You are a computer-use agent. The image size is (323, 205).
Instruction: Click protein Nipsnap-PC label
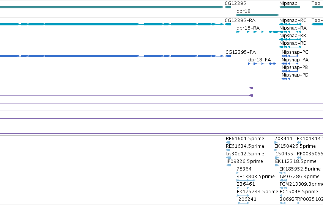[295, 52]
